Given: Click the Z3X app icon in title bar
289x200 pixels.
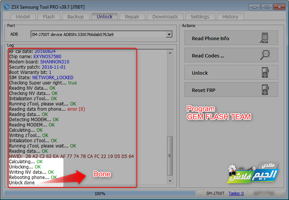Looking at the screenshot, I should 7,7.
